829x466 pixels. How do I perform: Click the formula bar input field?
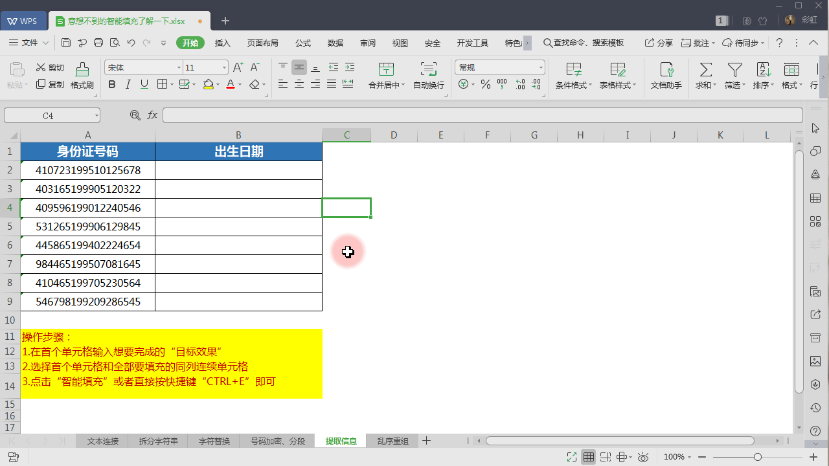coord(482,115)
